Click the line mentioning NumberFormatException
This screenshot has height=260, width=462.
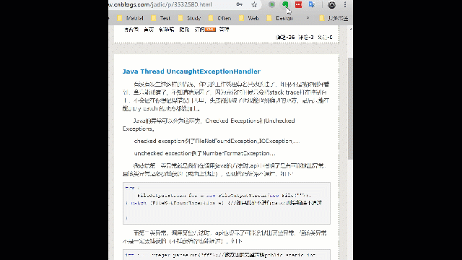[x=204, y=153]
